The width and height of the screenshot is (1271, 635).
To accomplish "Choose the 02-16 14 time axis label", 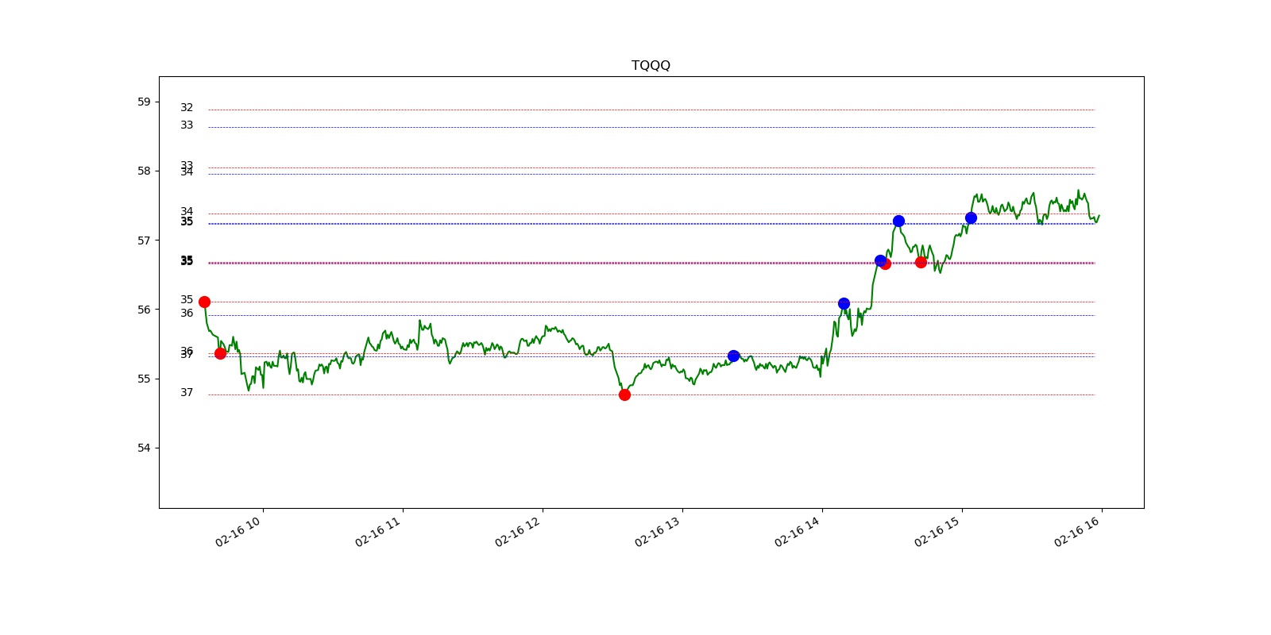I will pos(797,532).
